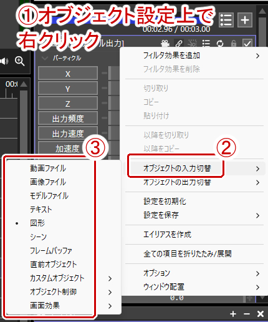Click the circular refresh arrows icon
The height and width of the screenshot is (322, 268).
220,44
